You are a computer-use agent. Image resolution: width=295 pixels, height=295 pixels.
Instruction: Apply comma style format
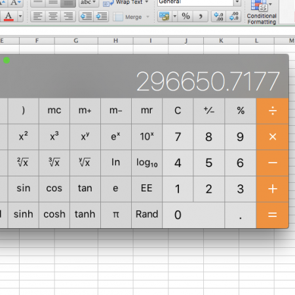point(201,16)
